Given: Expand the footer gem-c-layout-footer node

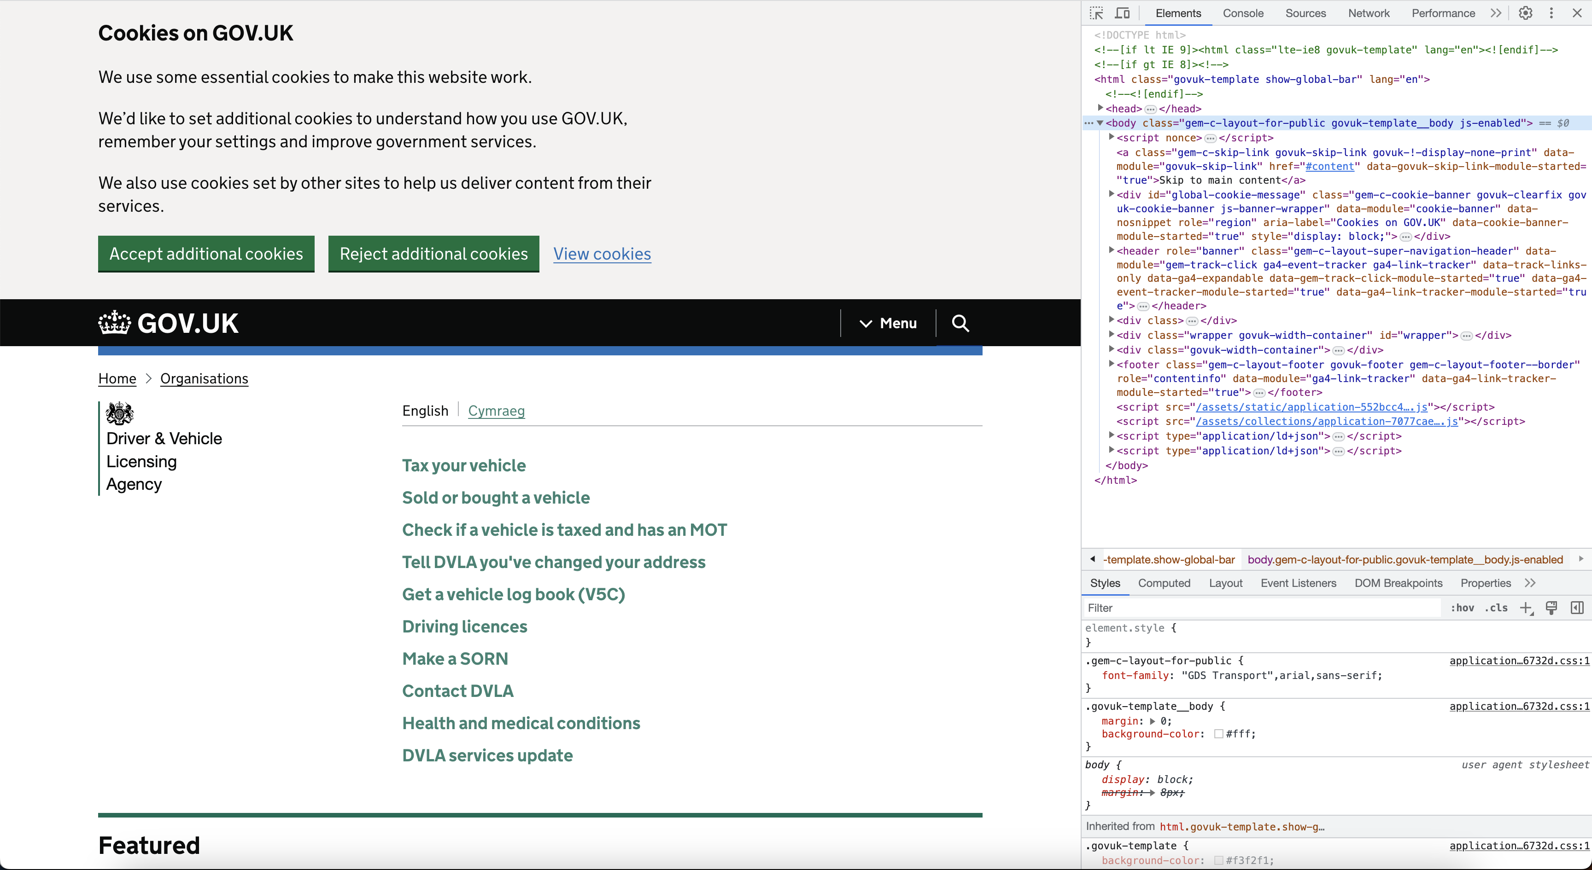Looking at the screenshot, I should click(1112, 364).
